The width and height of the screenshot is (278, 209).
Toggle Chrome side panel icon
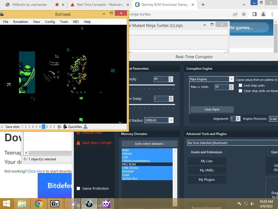pyautogui.click(x=255, y=14)
